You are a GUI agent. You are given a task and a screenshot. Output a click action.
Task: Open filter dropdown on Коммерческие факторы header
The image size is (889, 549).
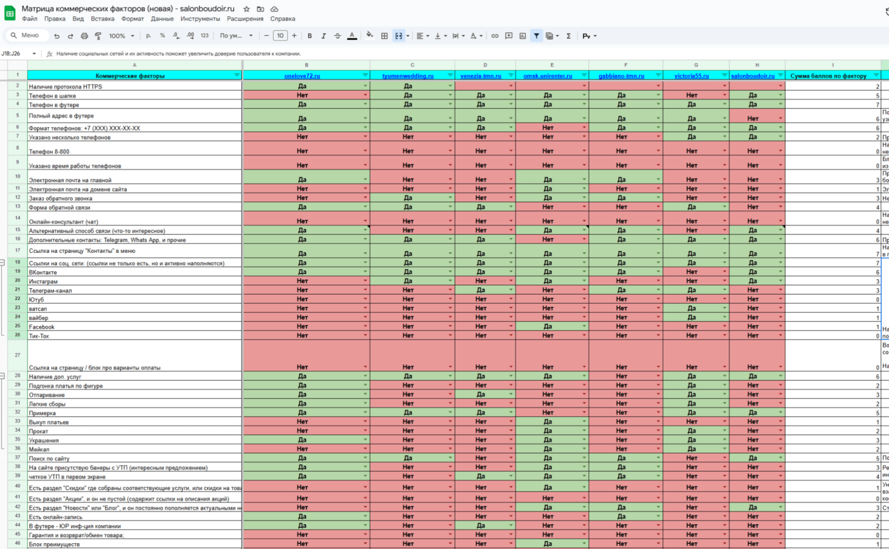pyautogui.click(x=237, y=76)
